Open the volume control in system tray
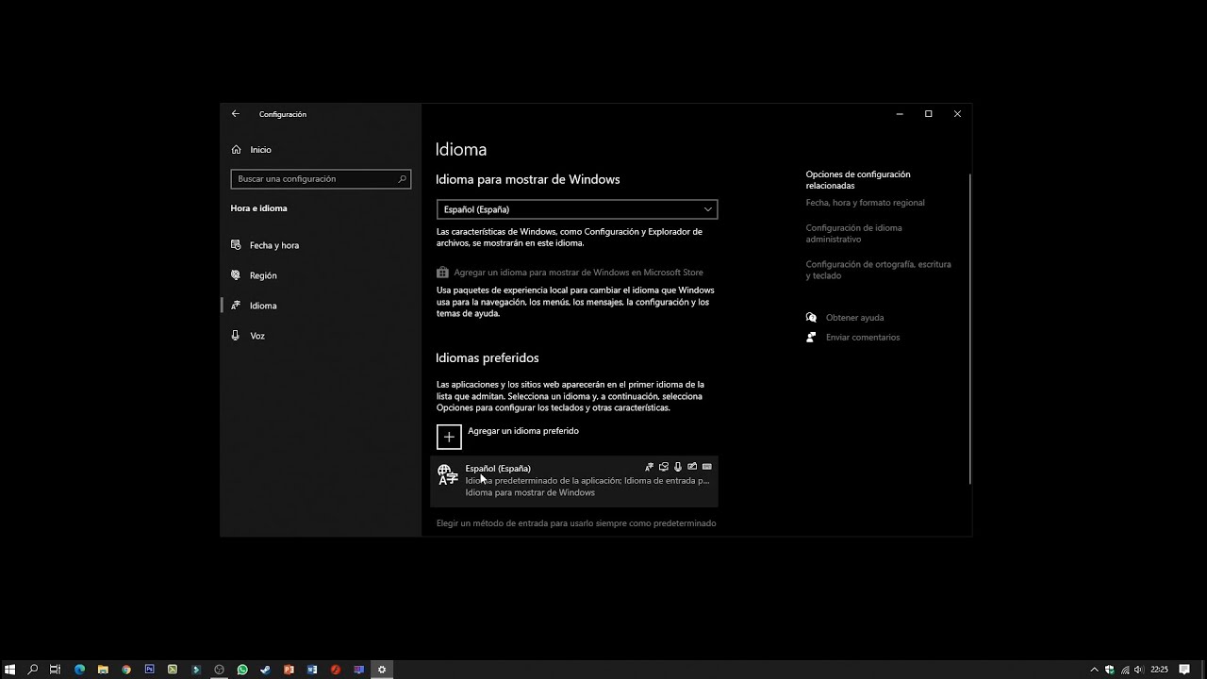This screenshot has height=679, width=1207. 1138,670
